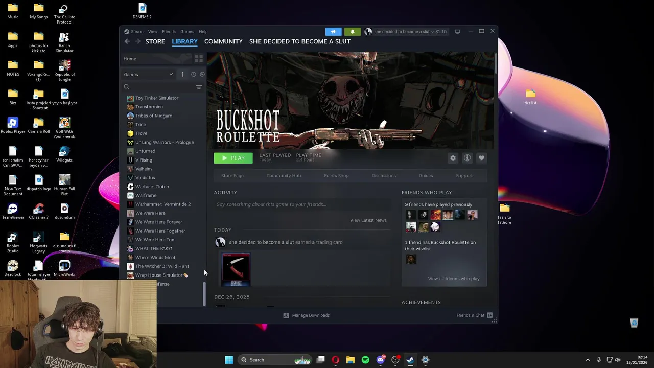Open the Points Shop tab

336,176
